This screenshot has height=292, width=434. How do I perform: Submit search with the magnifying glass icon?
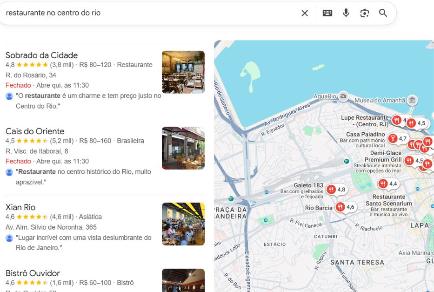click(x=383, y=13)
